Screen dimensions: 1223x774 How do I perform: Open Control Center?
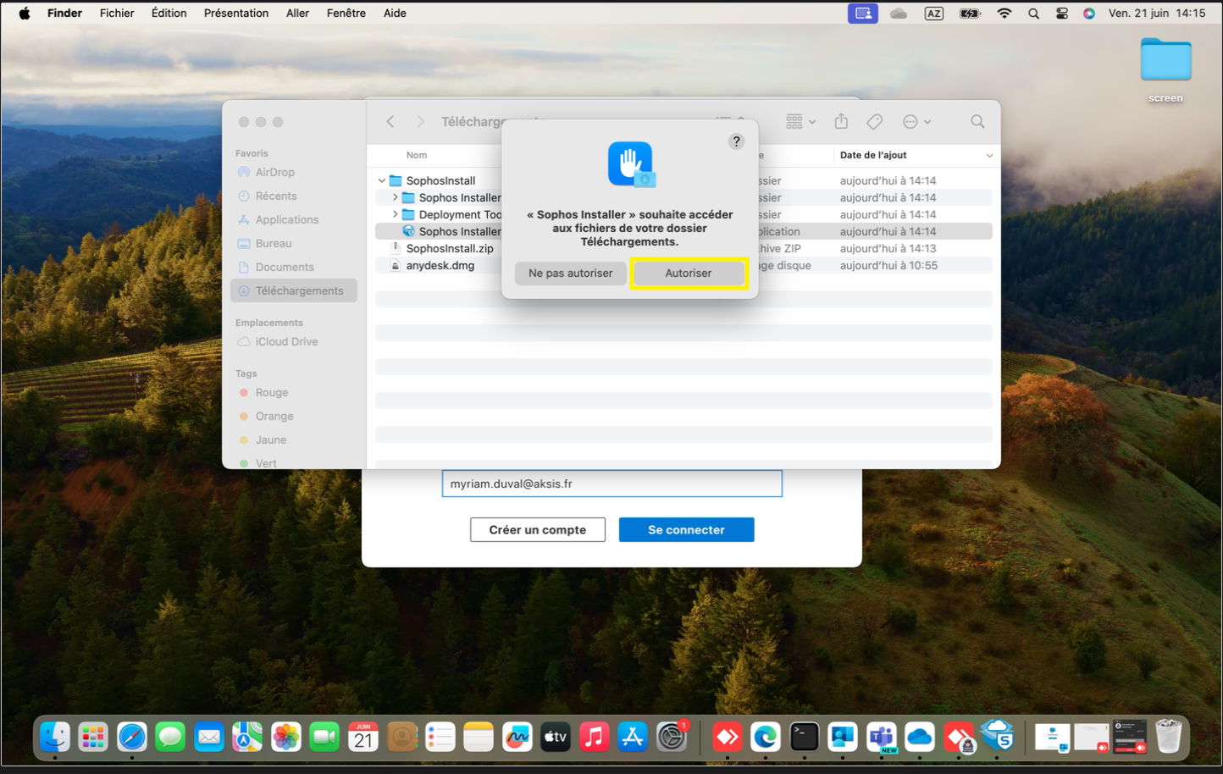coord(1062,13)
